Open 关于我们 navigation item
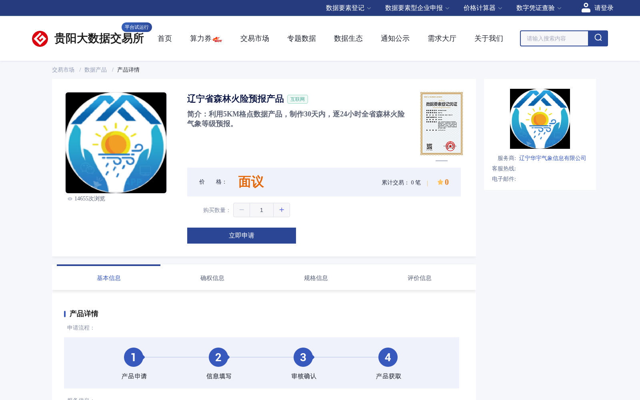Screen dimensions: 640x400 (x=489, y=38)
